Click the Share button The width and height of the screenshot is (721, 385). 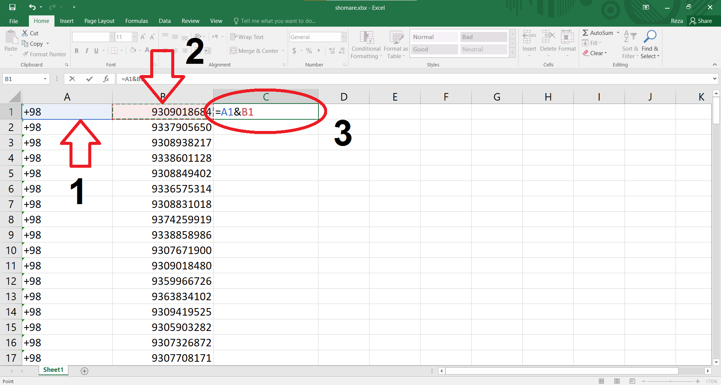[701, 21]
